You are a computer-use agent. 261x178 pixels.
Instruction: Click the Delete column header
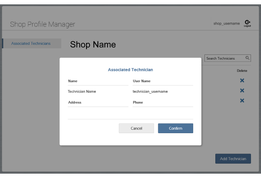point(242,71)
